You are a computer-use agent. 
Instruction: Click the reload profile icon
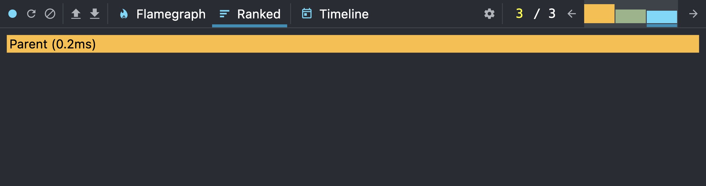(x=31, y=13)
